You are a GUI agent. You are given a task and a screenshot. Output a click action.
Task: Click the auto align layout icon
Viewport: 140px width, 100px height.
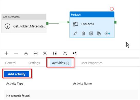[65, 54]
